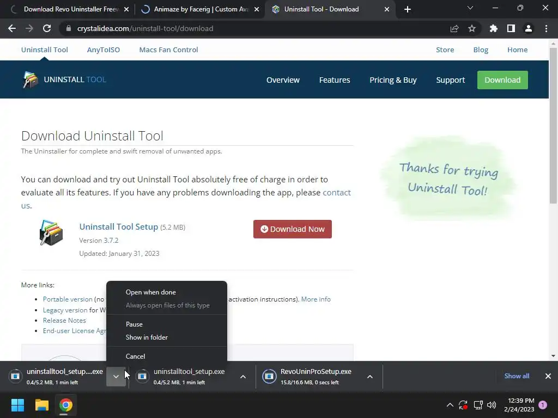This screenshot has height=418, width=558.
Task: Open the Support nav item
Action: [451, 80]
